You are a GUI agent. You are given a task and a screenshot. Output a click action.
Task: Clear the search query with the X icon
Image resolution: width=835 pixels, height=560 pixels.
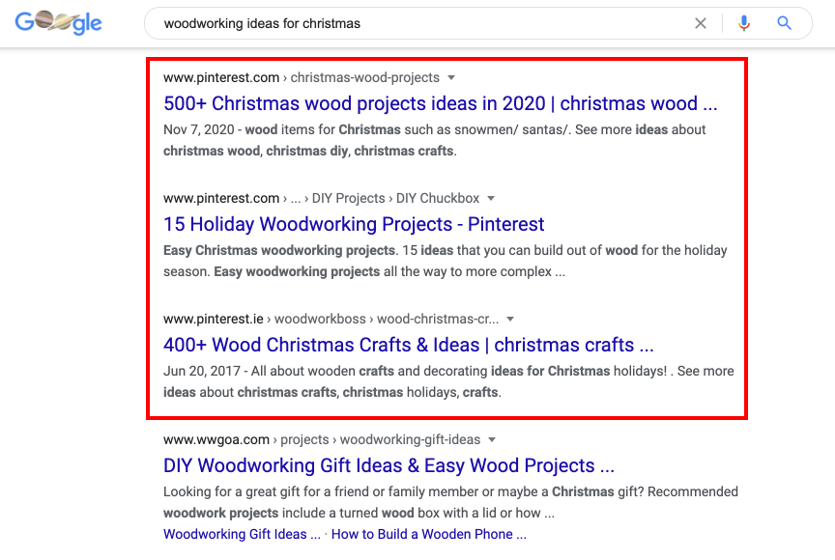(x=701, y=23)
